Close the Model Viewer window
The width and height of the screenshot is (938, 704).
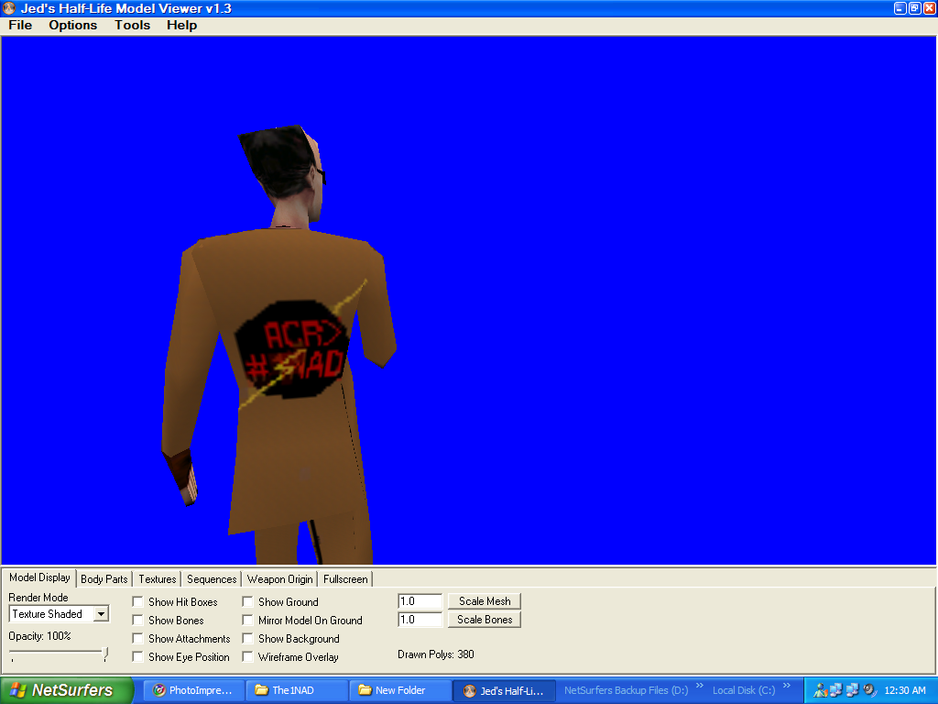tap(930, 8)
